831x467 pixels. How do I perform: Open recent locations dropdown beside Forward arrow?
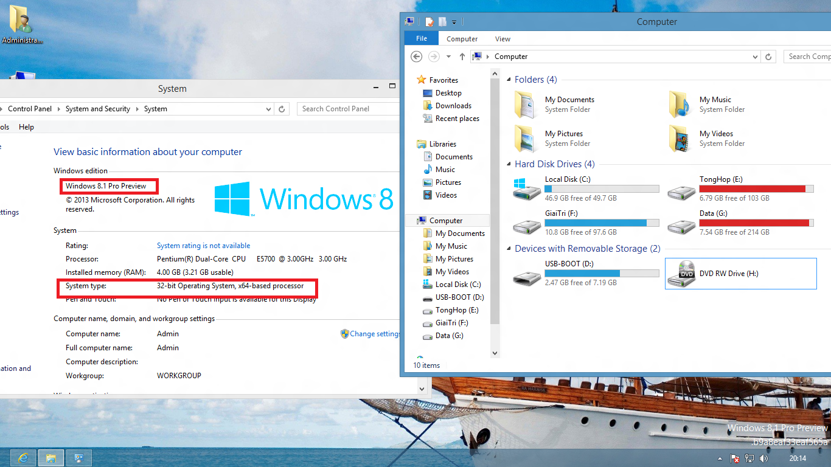[x=448, y=57]
